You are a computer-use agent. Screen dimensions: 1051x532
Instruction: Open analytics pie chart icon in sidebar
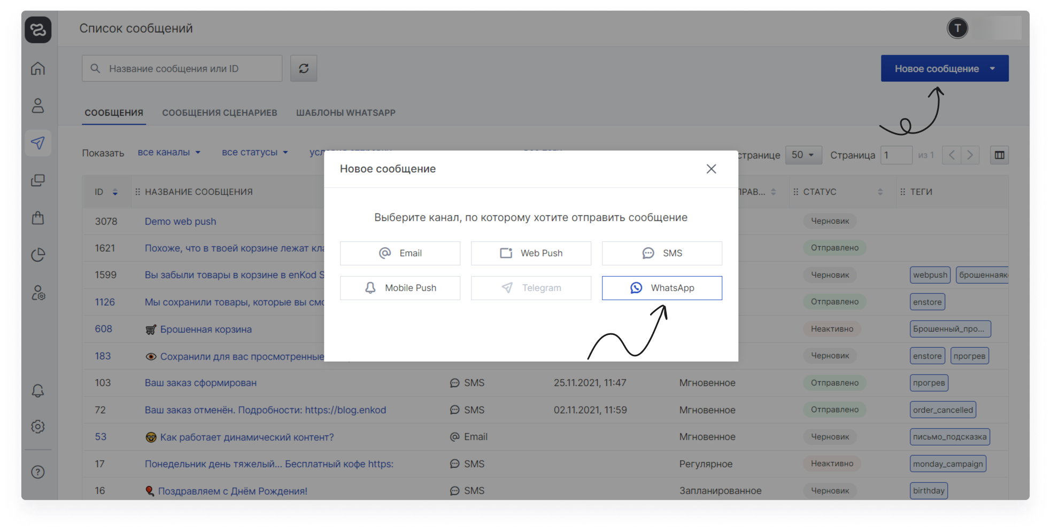[38, 255]
